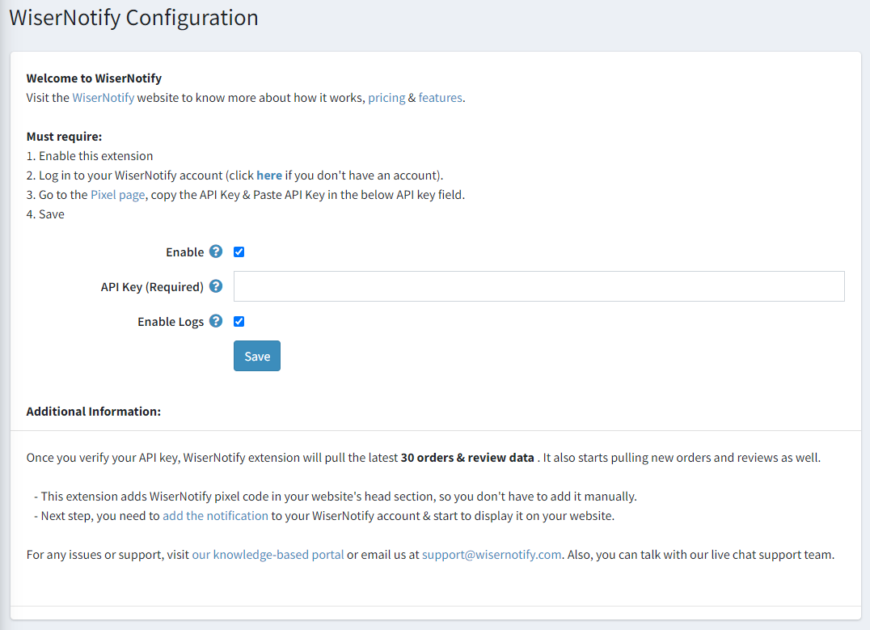
Task: Open the features link
Action: click(440, 98)
